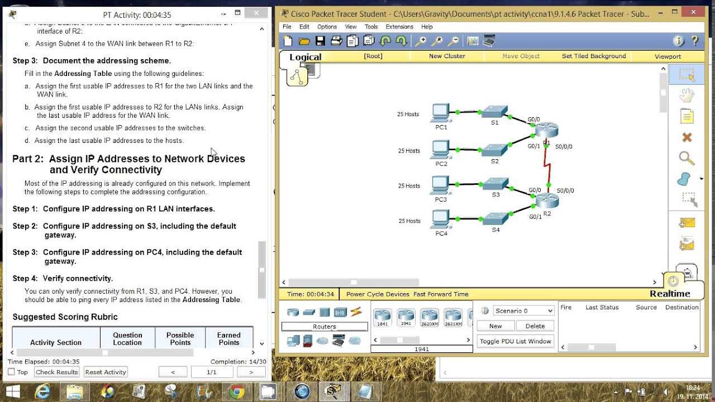Open Internet Explorer from taskbar
The height and width of the screenshot is (402, 715).
coord(42,391)
